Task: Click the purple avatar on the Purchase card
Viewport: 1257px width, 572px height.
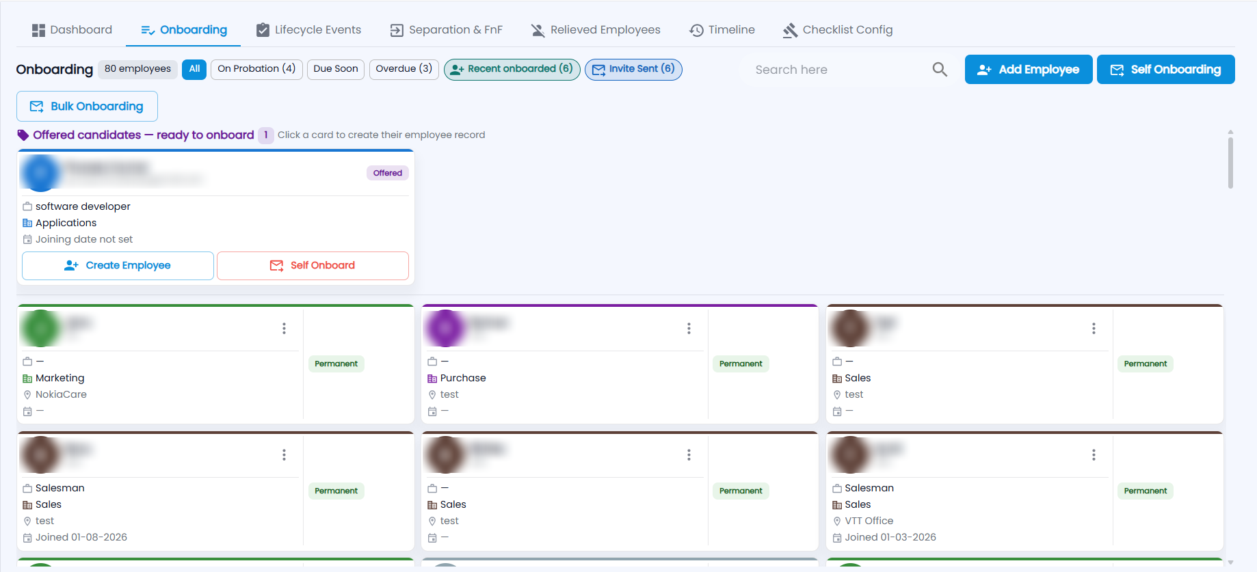Action: coord(446,329)
